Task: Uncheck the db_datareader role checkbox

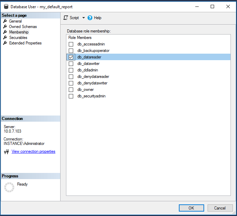Action: 71,57
